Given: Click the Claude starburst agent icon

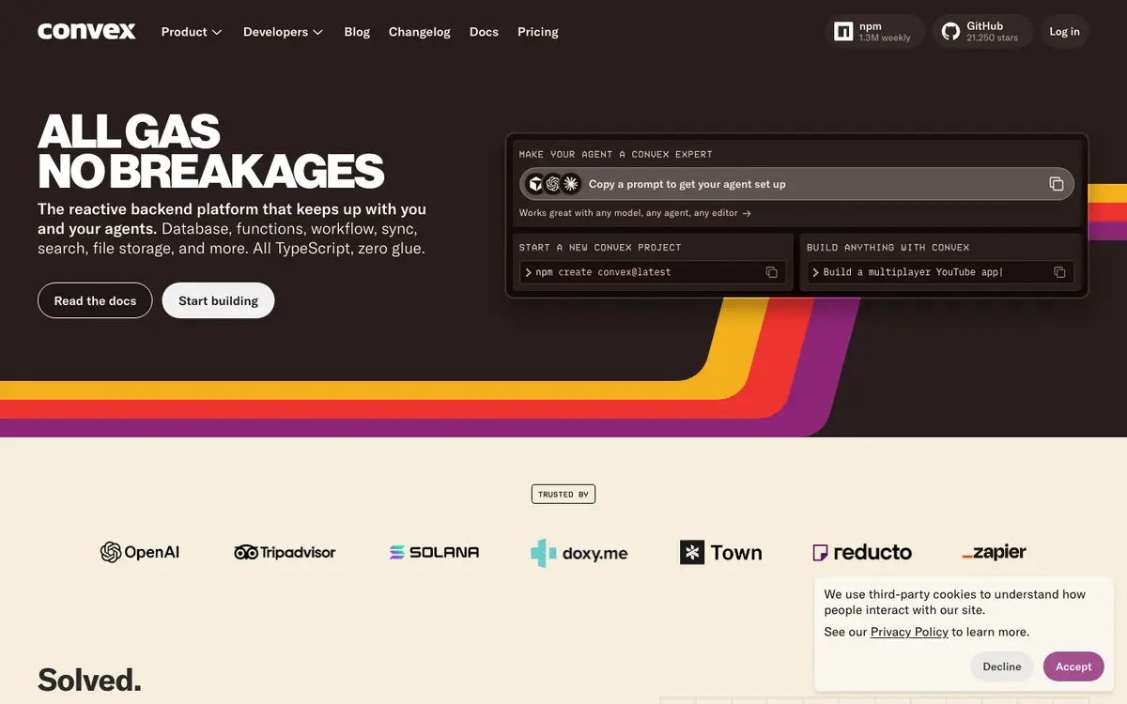Looking at the screenshot, I should (570, 184).
